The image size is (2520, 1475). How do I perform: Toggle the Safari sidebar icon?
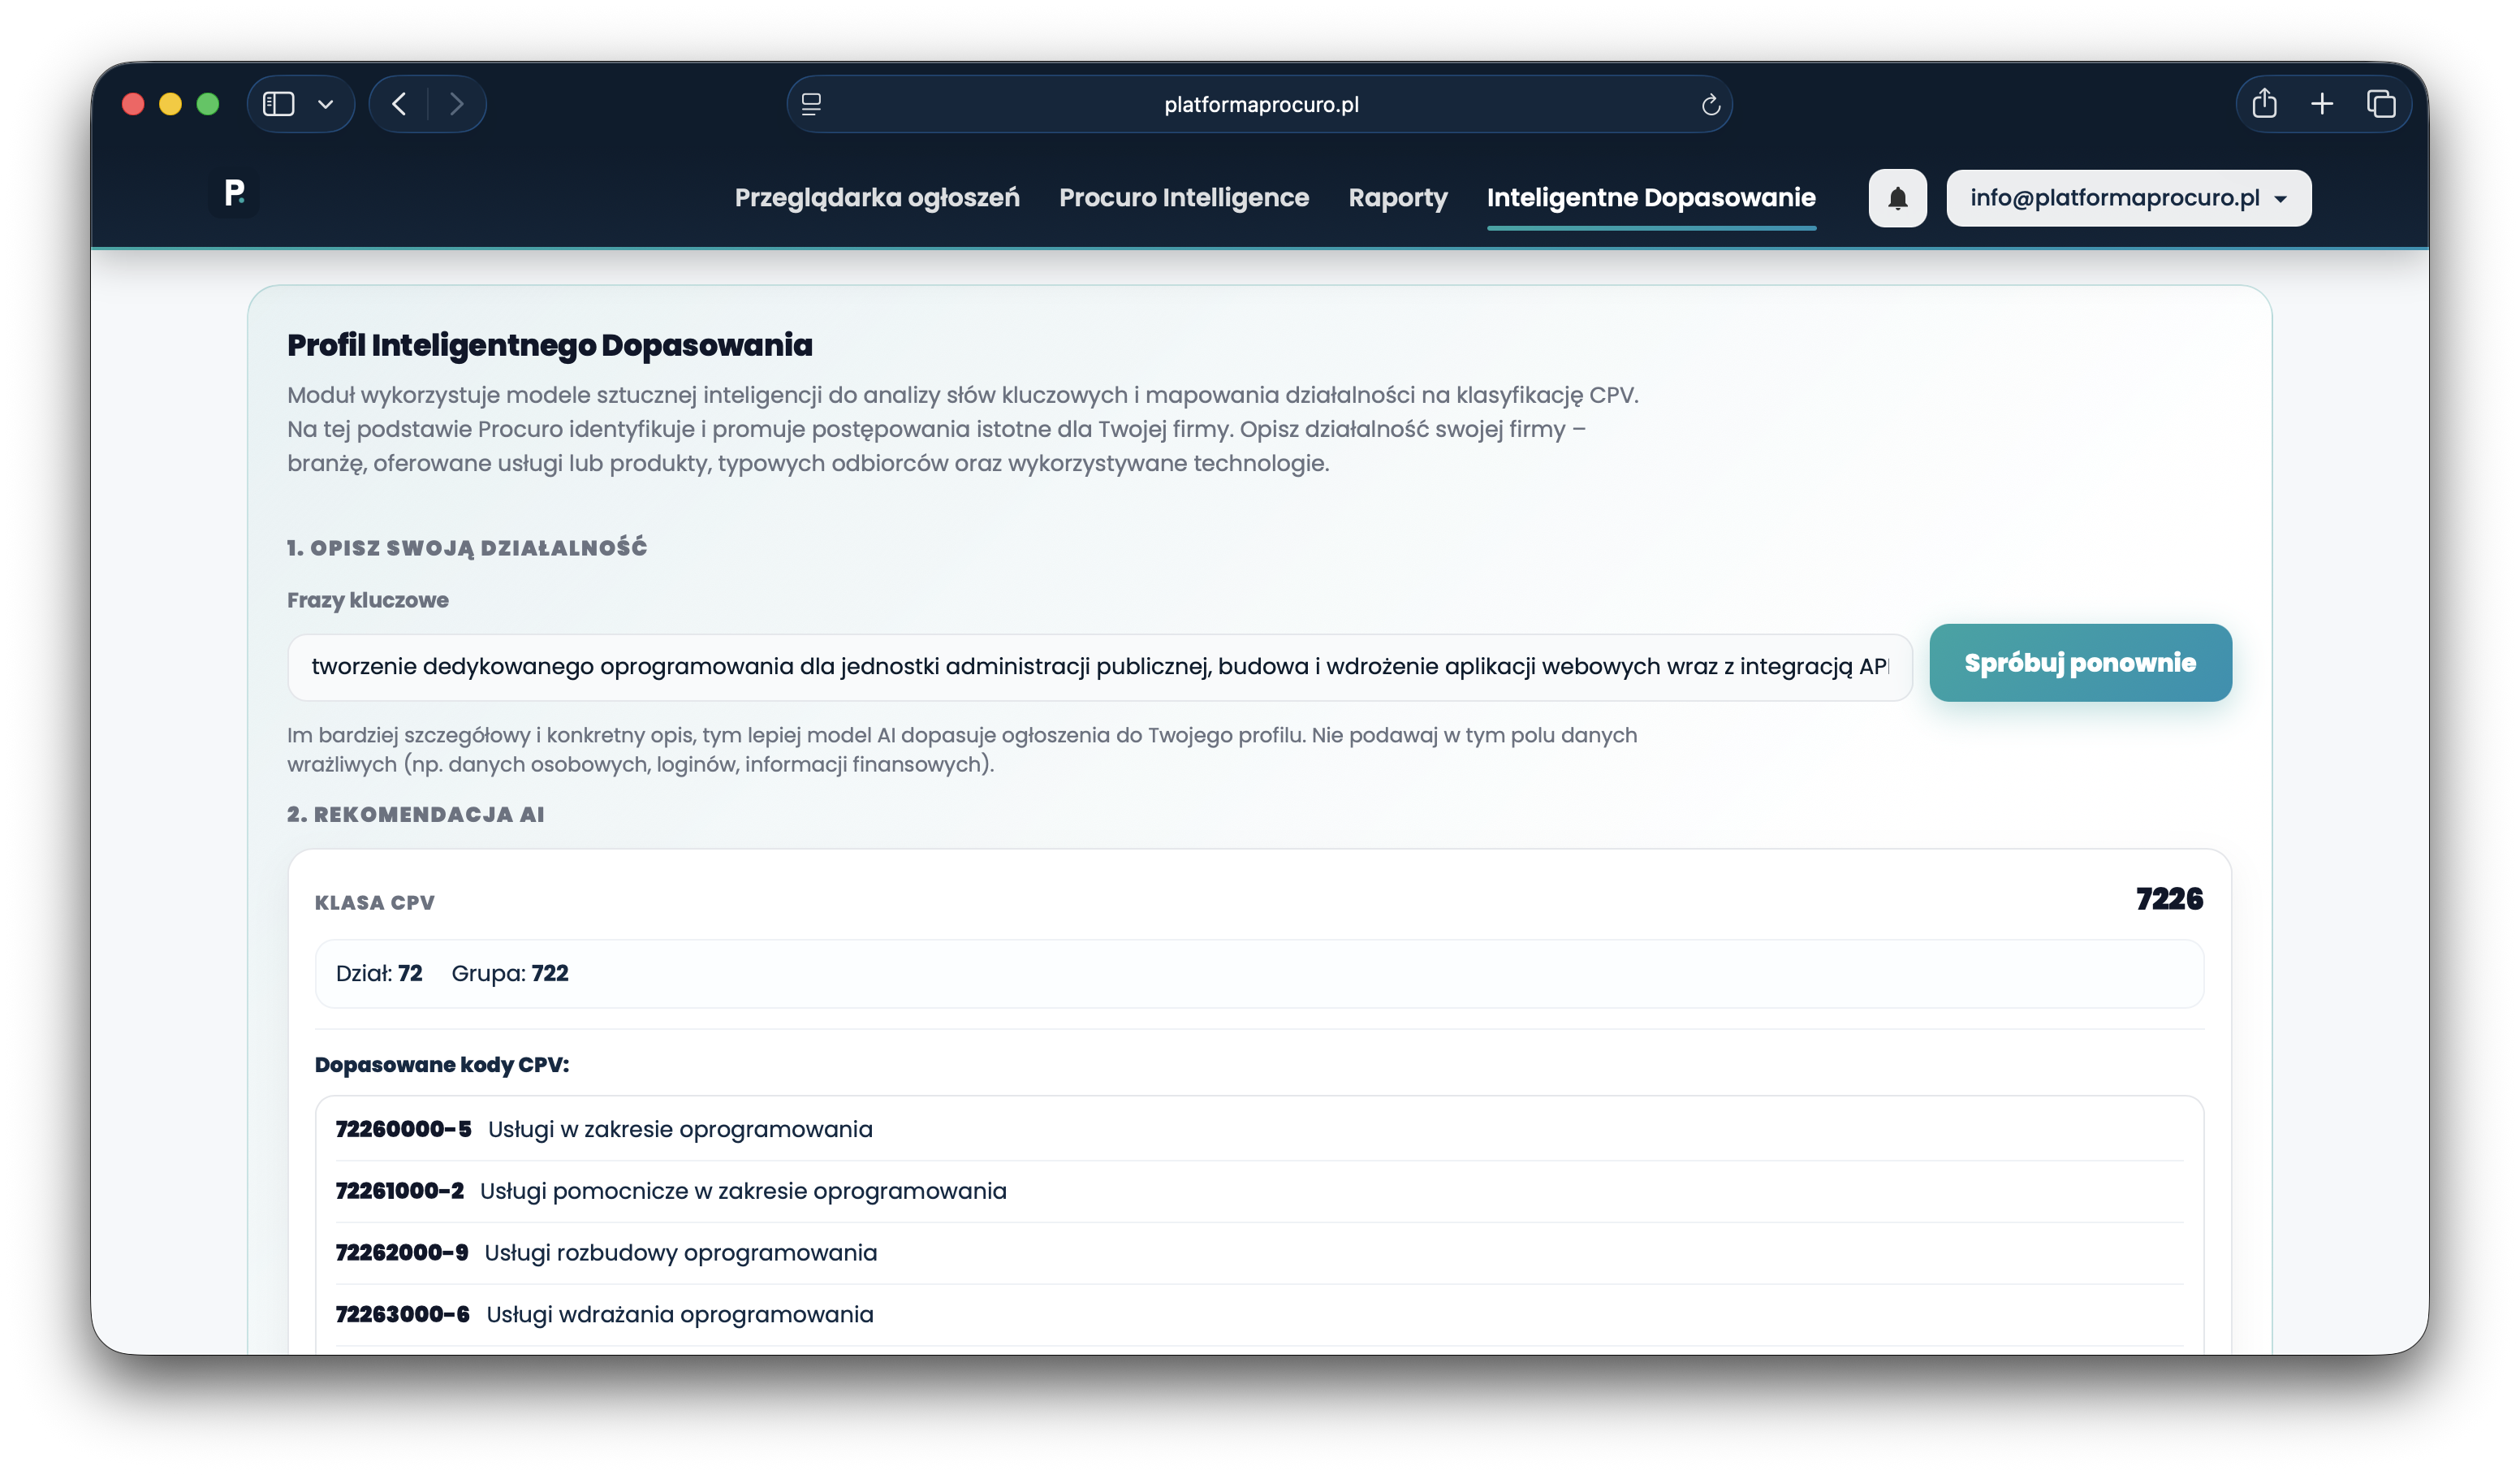coord(279,103)
